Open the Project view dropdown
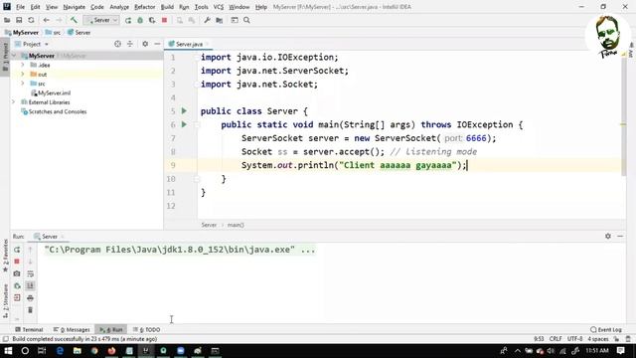This screenshot has width=636, height=358. (x=32, y=44)
